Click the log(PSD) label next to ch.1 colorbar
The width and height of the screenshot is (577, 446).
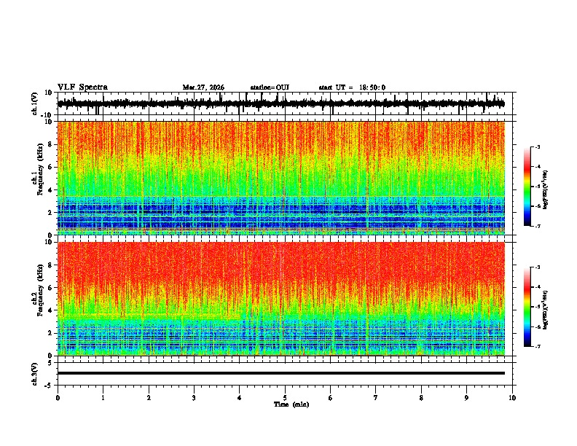(x=545, y=190)
